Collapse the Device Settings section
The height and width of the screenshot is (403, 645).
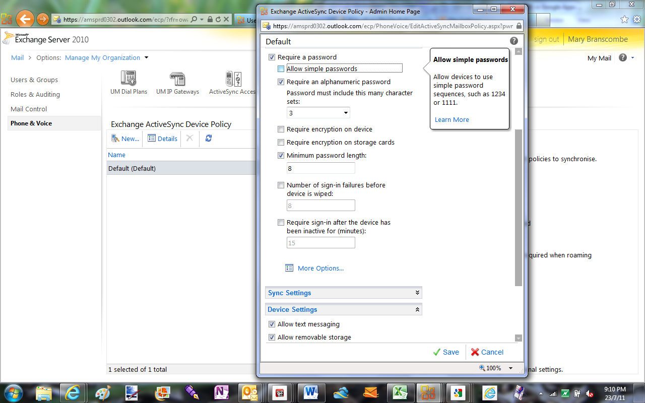coord(344,309)
